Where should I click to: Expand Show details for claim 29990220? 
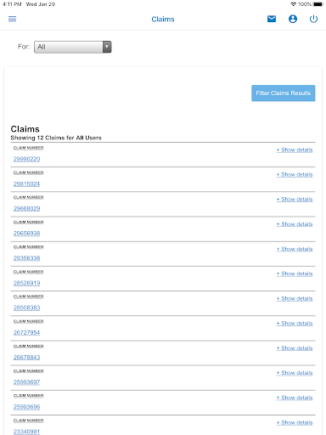click(x=295, y=150)
